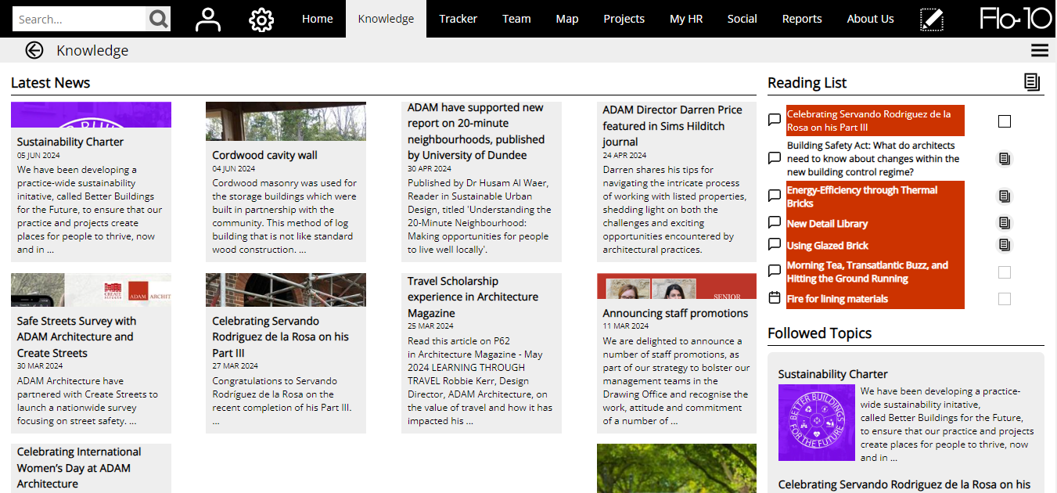Open the 20-minute neighbourhoods report article

coord(476,131)
